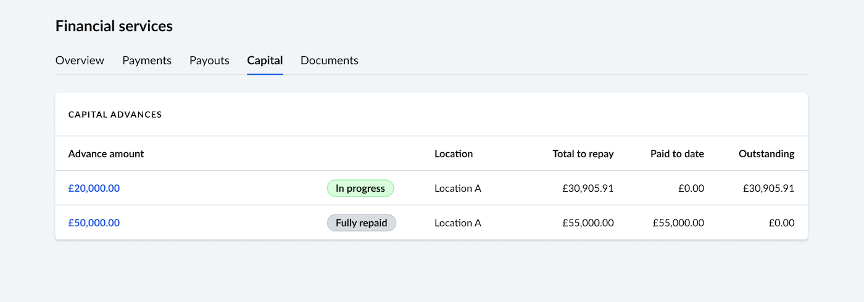The height and width of the screenshot is (302, 864).
Task: Open the £20,000.00 capital advance link
Action: click(94, 189)
